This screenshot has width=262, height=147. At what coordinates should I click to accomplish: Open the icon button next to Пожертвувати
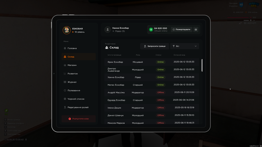[x=196, y=29]
